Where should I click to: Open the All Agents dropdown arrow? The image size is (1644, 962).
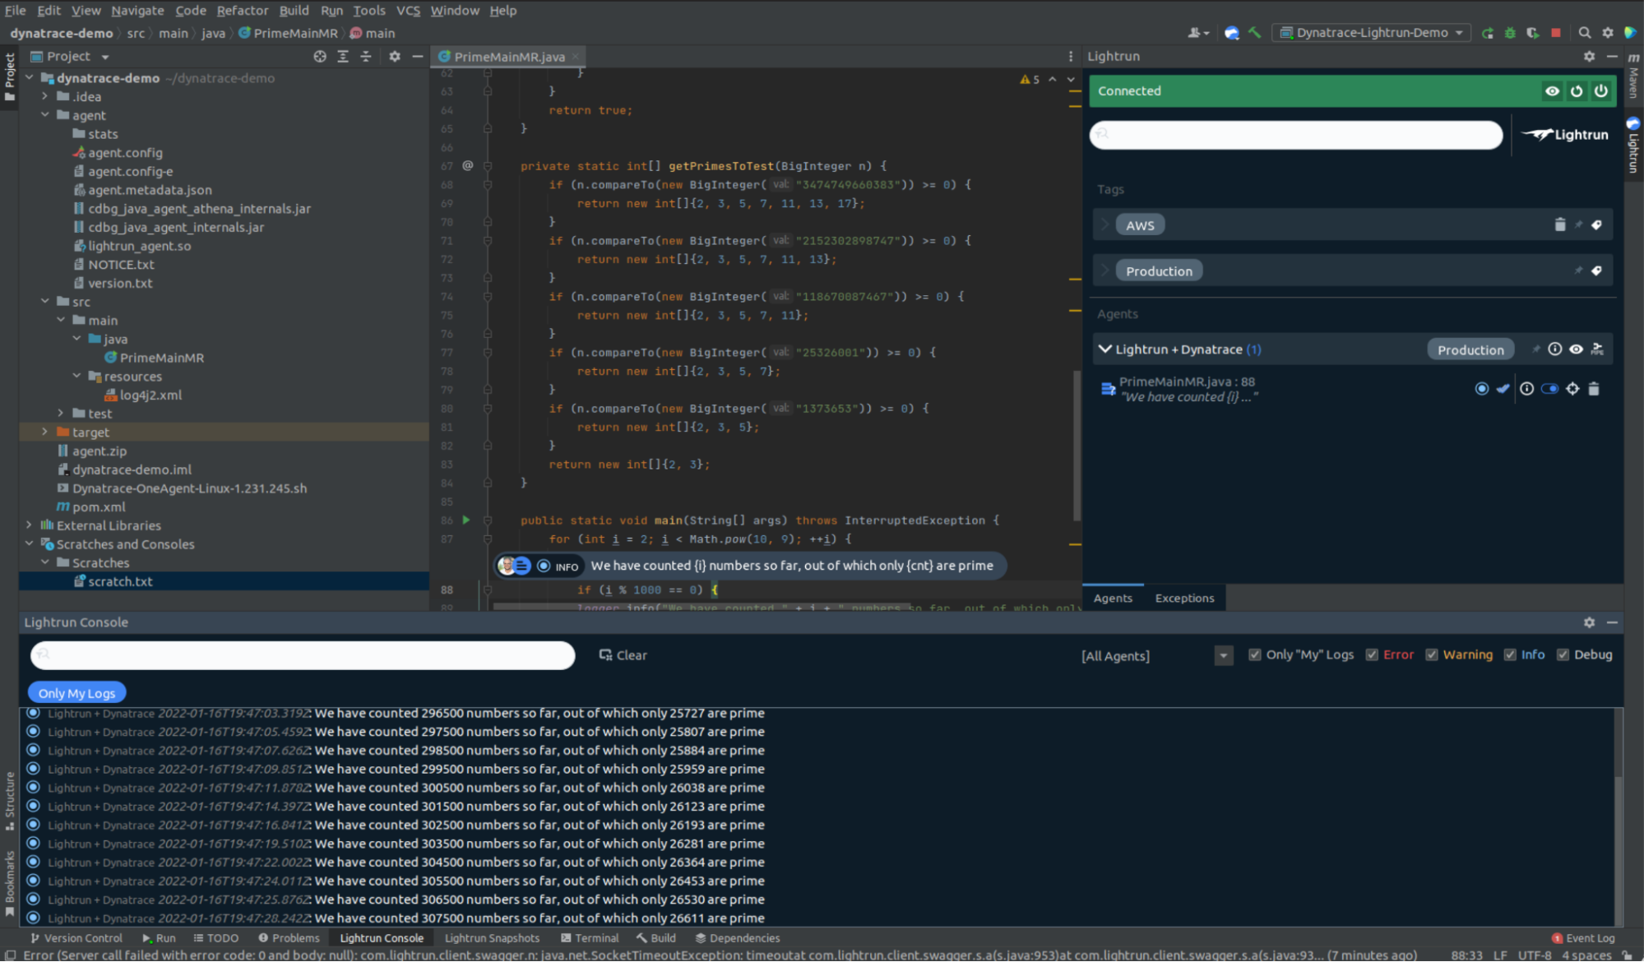(1223, 656)
